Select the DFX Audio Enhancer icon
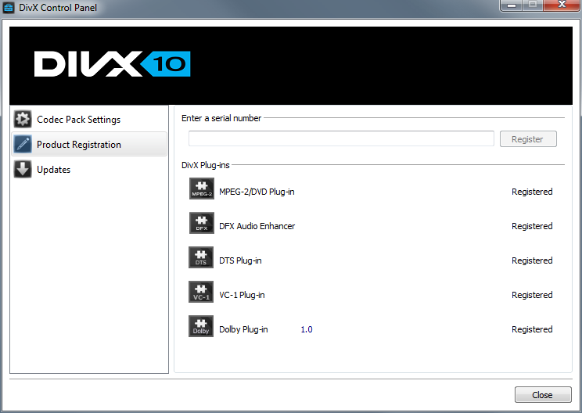 201,224
